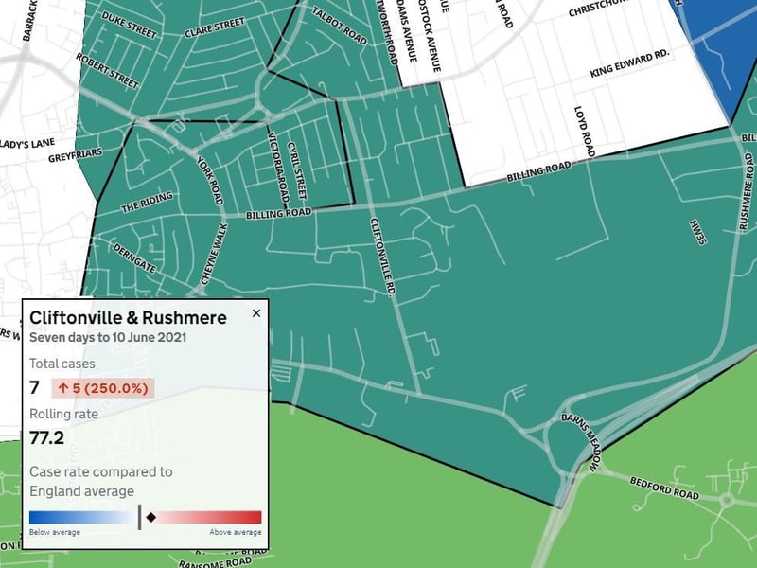Click the RANSOME ROAD map label
Viewport: 757px width, 568px height.
pos(216,561)
